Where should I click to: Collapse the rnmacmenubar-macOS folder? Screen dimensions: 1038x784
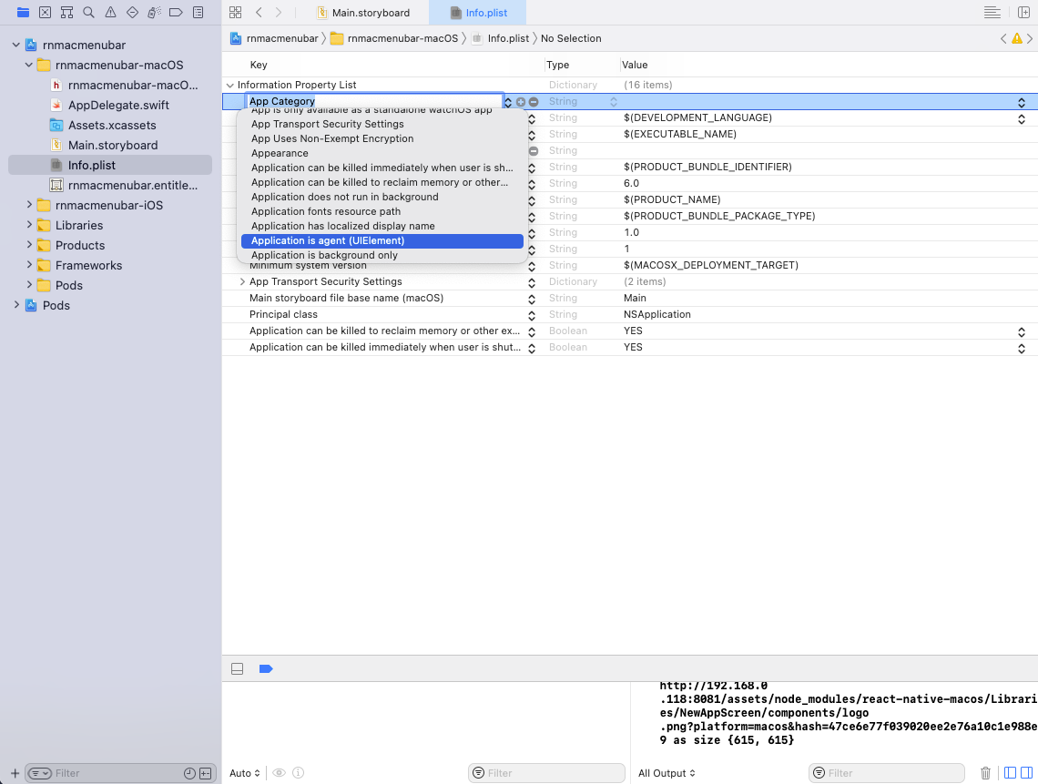(28, 65)
